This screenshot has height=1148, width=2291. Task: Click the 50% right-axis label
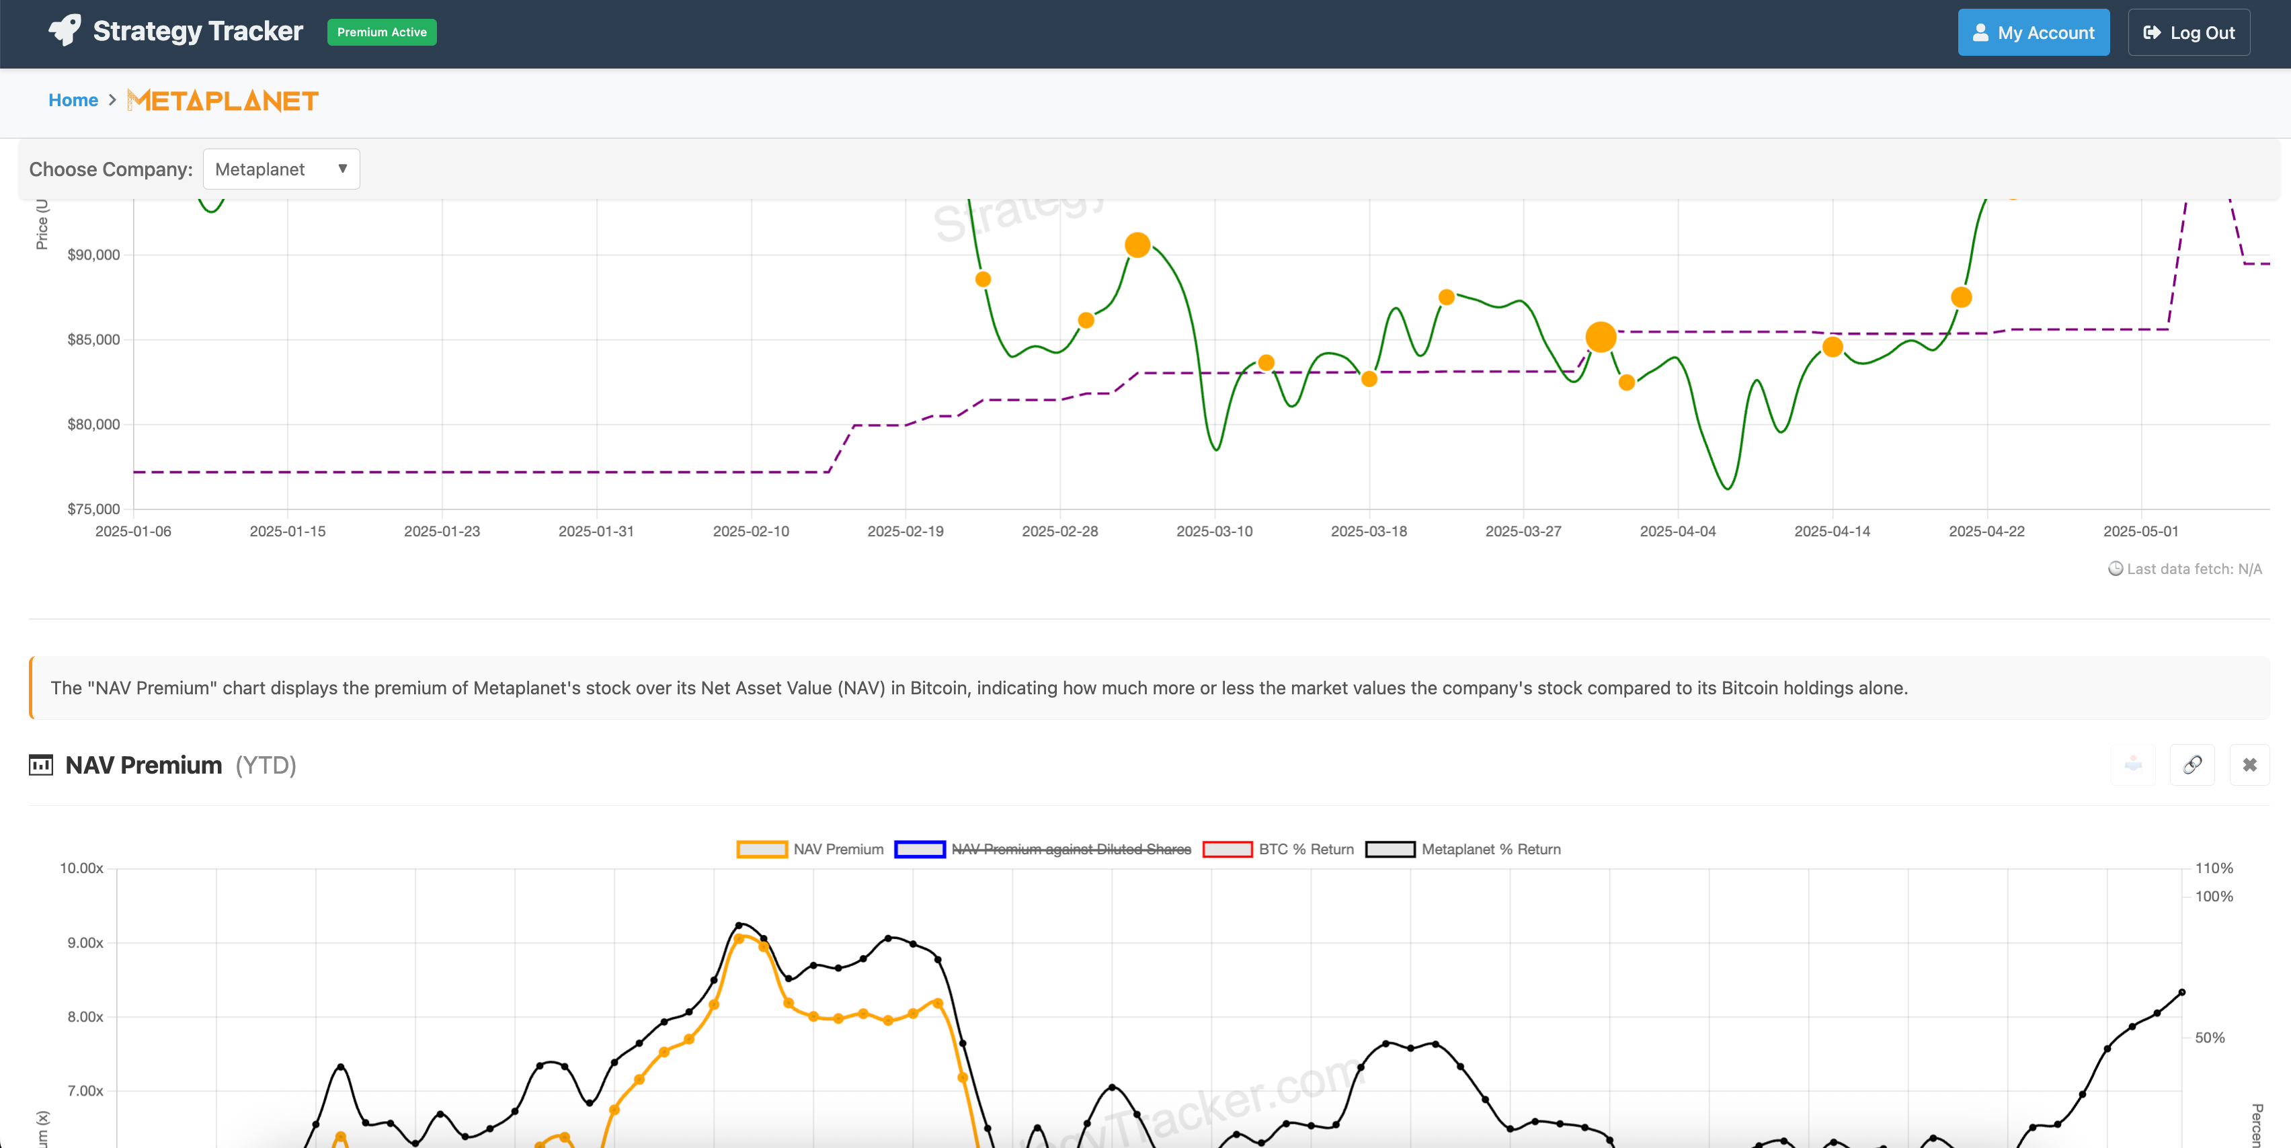pyautogui.click(x=2209, y=1038)
